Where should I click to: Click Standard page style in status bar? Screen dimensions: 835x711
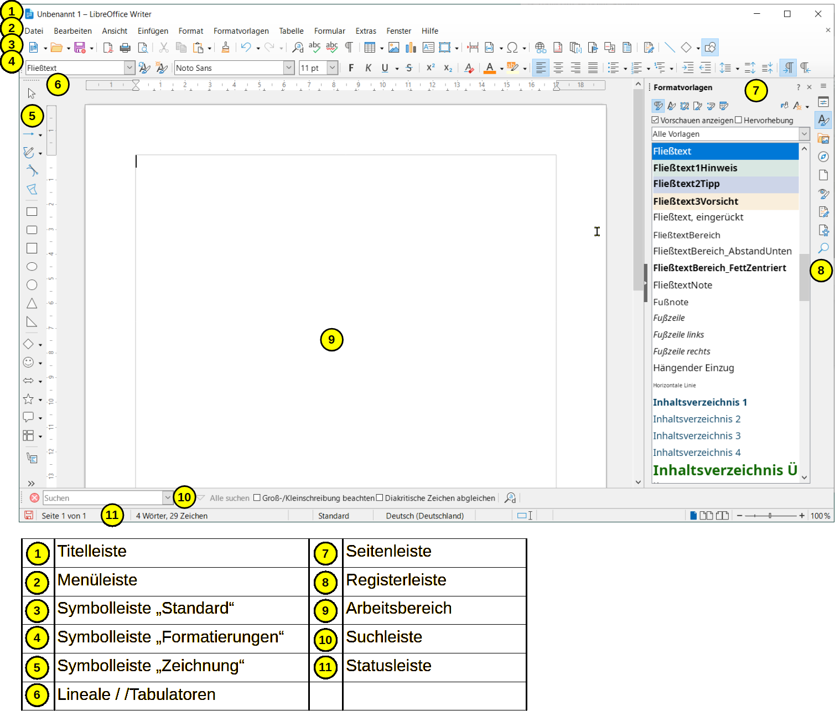tap(333, 516)
